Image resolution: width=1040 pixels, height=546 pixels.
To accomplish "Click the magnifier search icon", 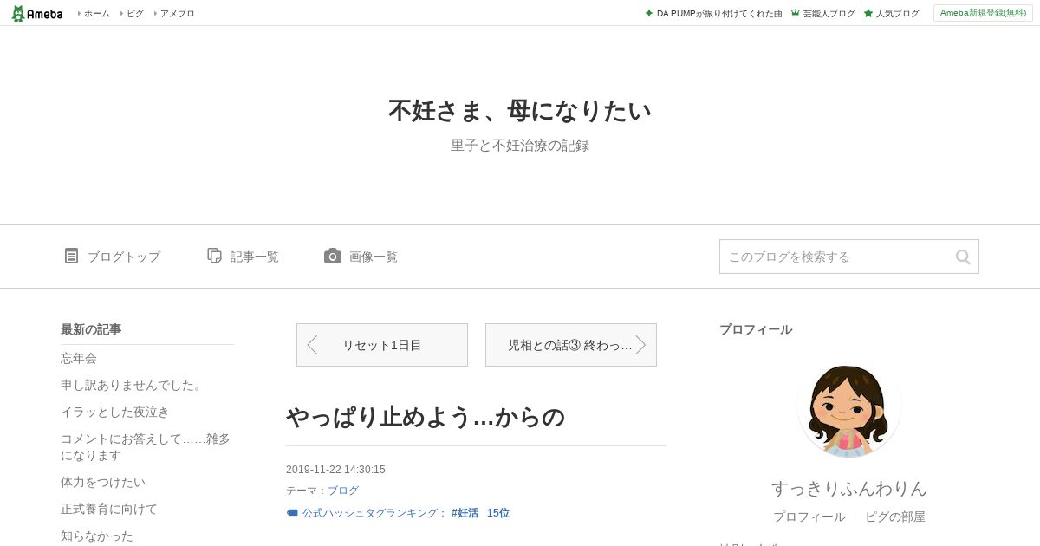I will (x=963, y=257).
